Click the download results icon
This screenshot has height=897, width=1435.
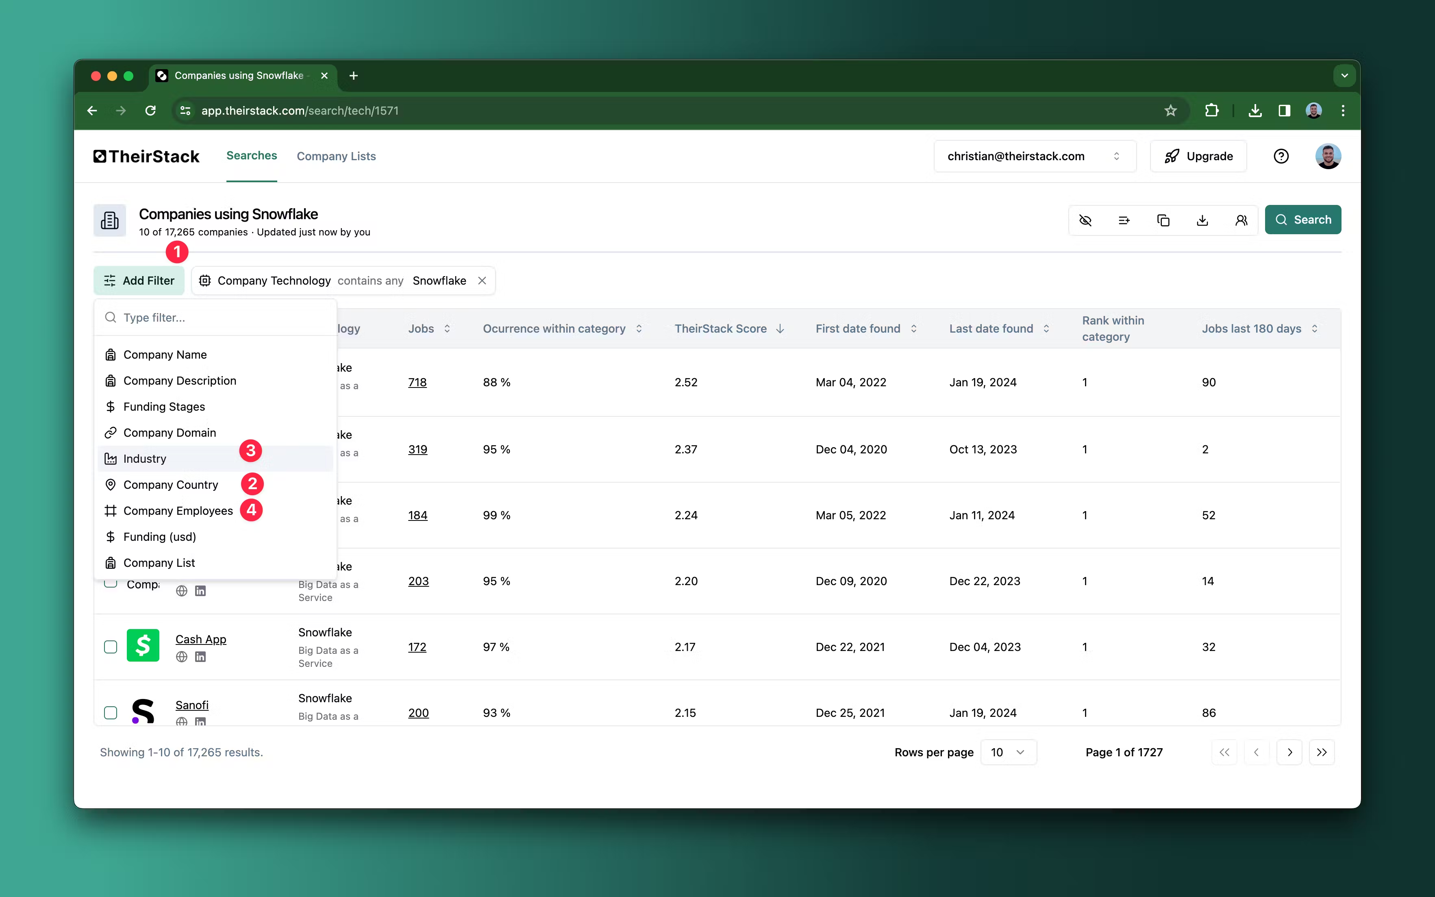coord(1202,220)
